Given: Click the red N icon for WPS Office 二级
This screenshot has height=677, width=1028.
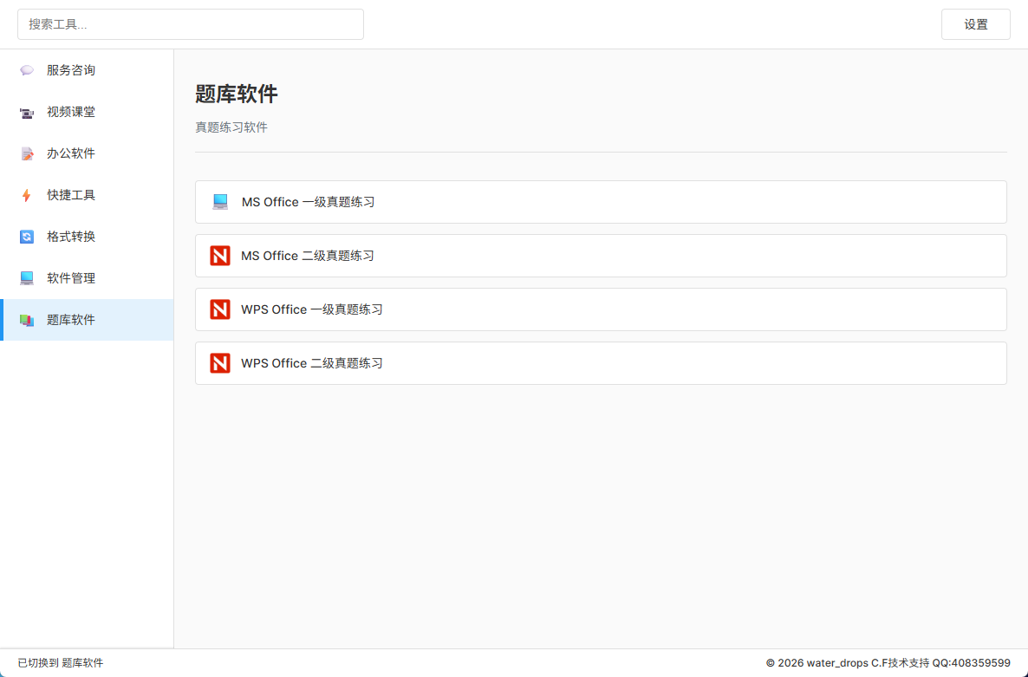Looking at the screenshot, I should tap(220, 363).
